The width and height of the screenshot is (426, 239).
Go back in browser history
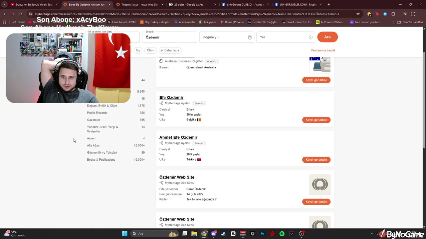coord(5,14)
